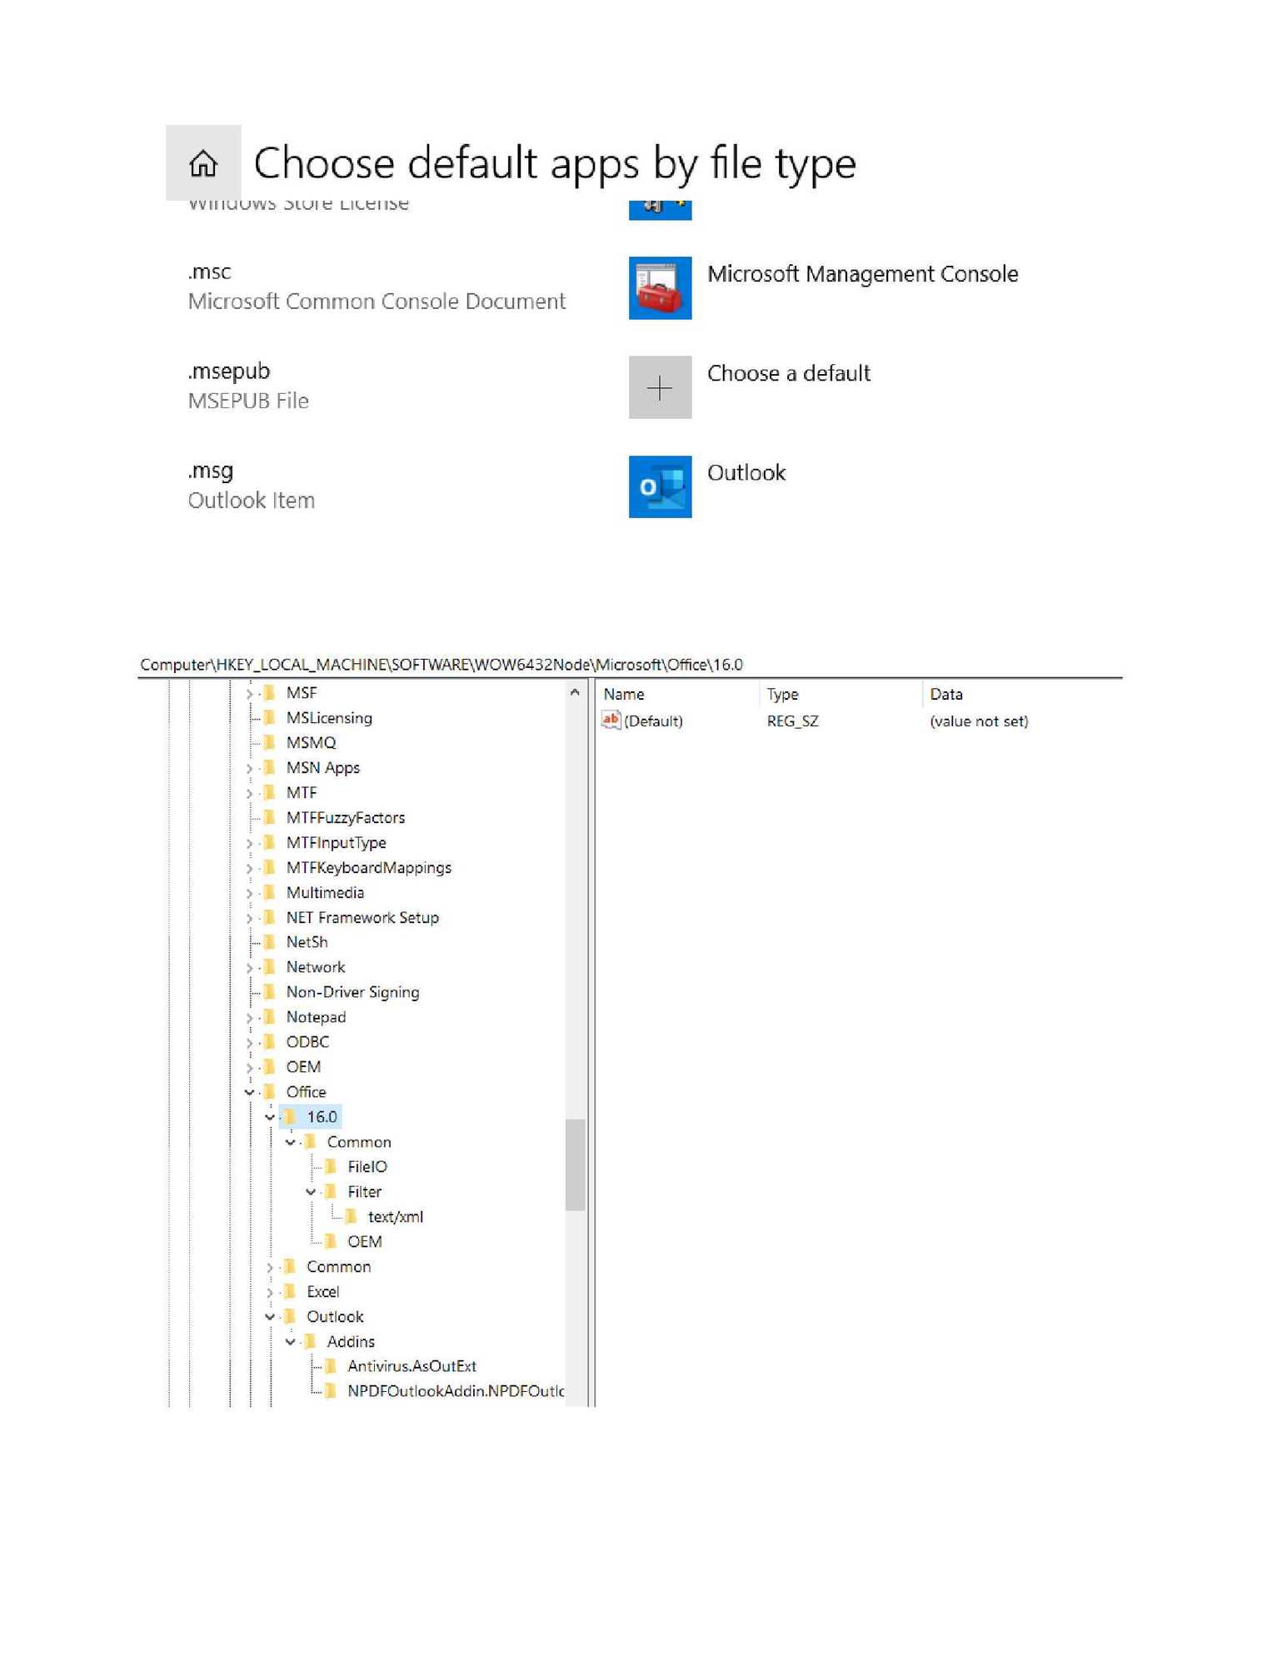The image size is (1287, 1666).
Task: Expand the MSN Apps key
Action: (249, 768)
